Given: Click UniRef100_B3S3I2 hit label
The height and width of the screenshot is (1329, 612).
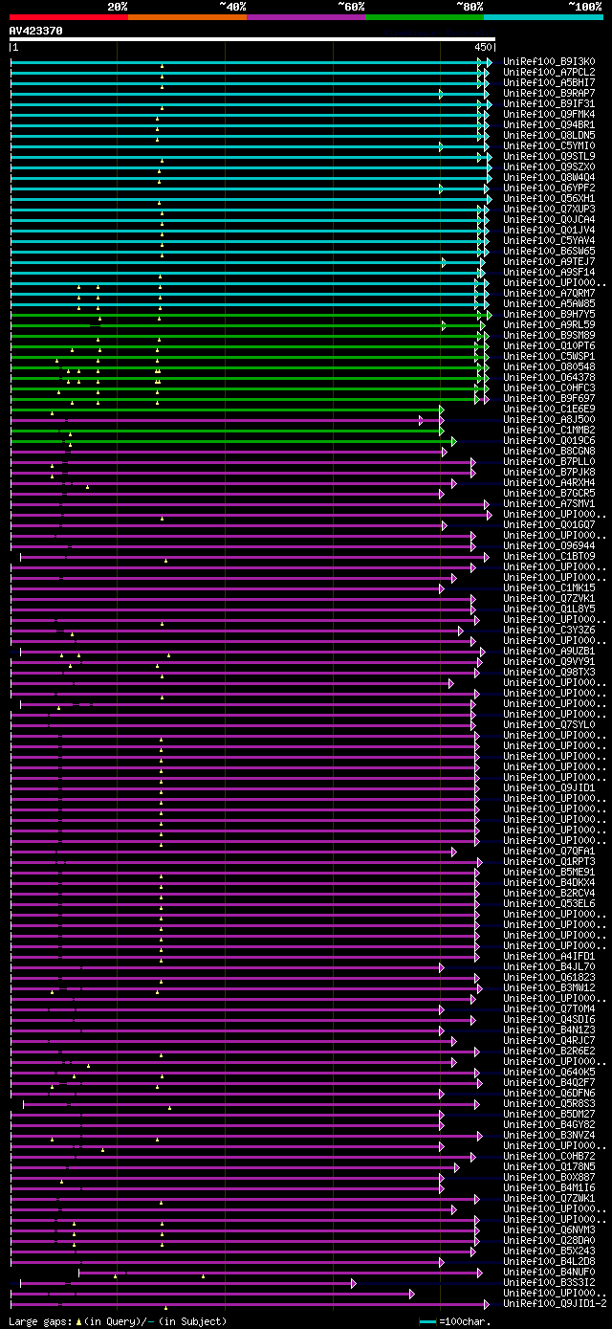Looking at the screenshot, I should click(550, 1283).
